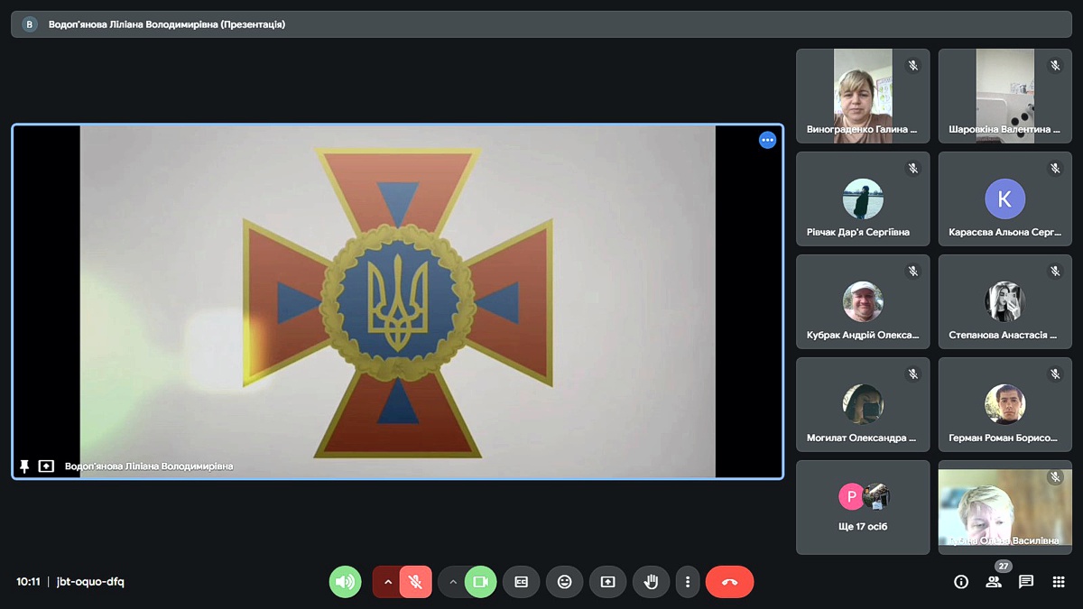Click the video feed of Олена Василівна

[1005, 507]
